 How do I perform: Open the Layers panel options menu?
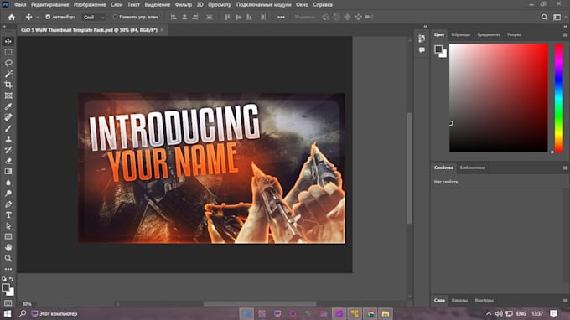(x=565, y=301)
